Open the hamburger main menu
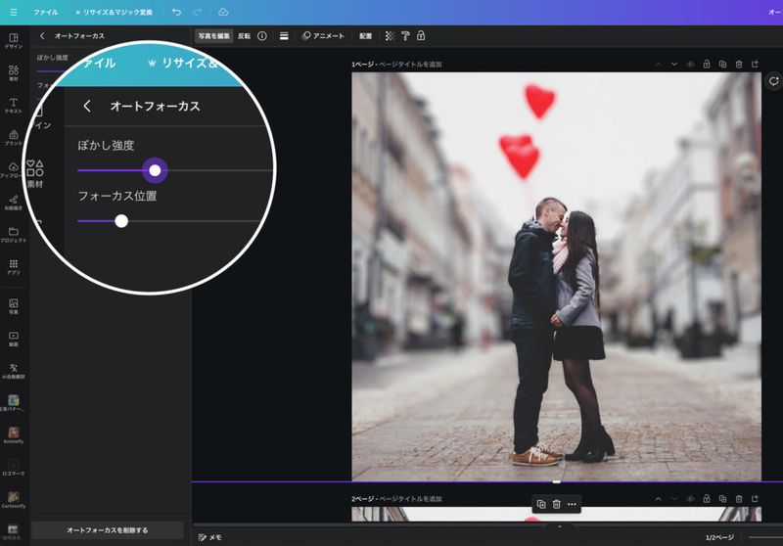Viewport: 783px width, 546px height. tap(14, 12)
